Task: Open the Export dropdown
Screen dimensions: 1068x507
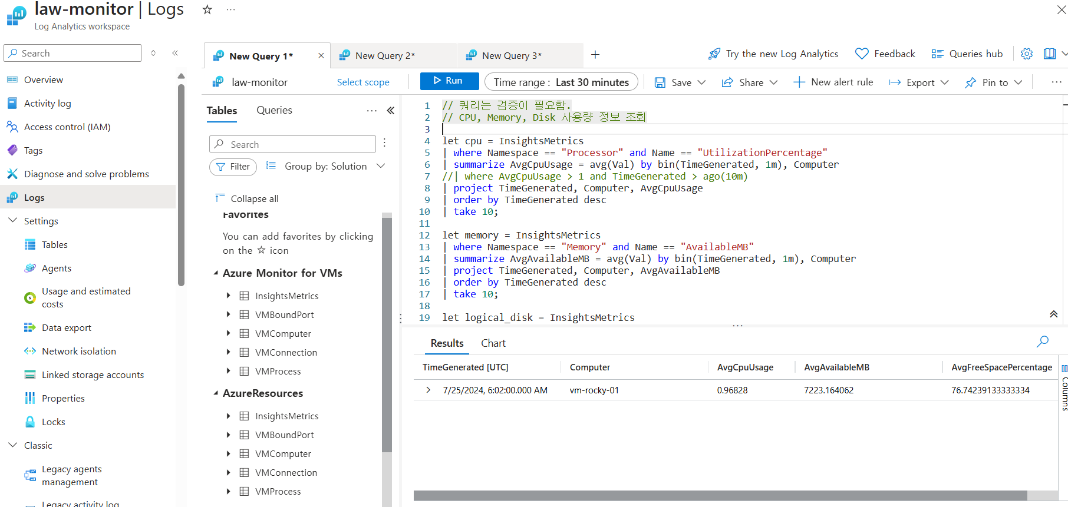Action: coord(919,82)
